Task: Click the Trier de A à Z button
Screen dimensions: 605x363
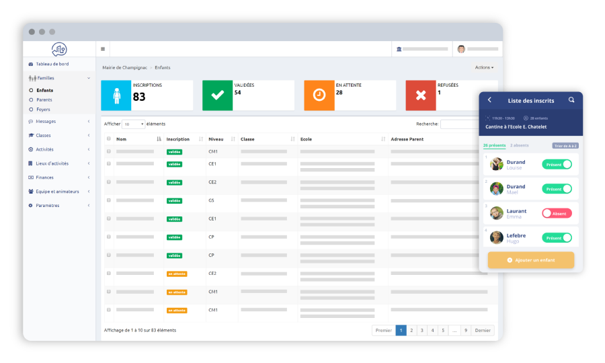Action: [x=565, y=146]
